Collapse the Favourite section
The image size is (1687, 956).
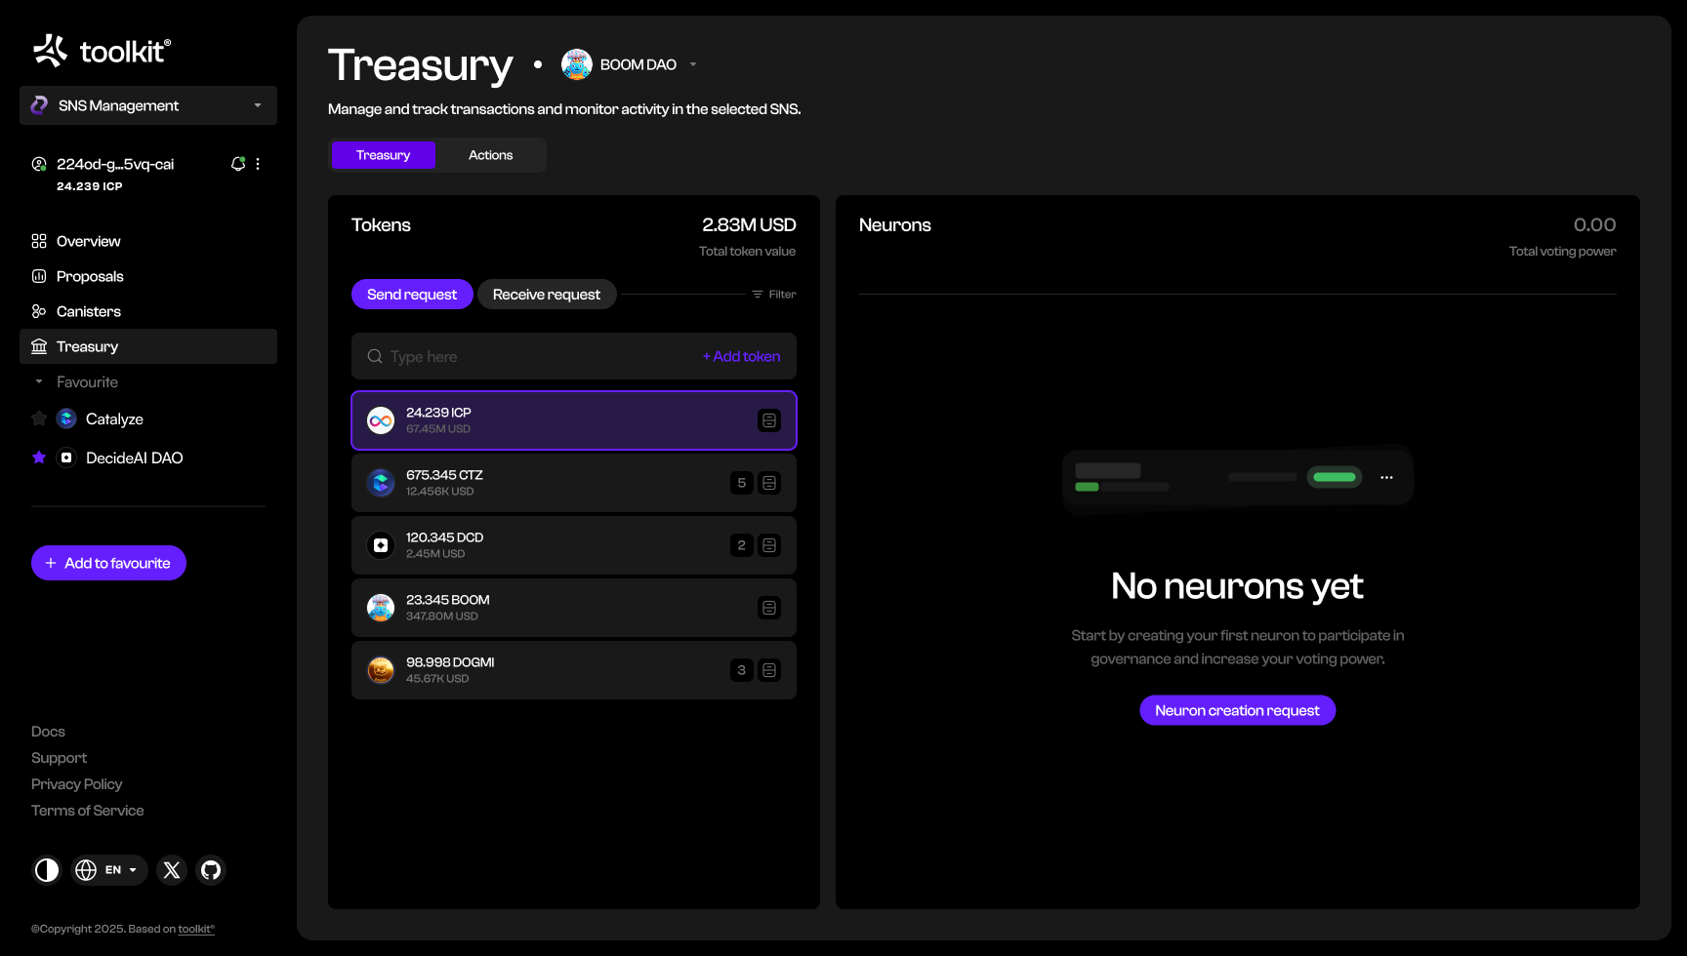[x=39, y=382]
